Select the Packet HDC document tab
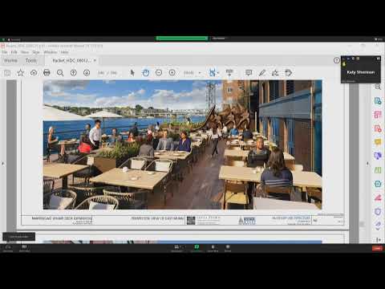 [71, 61]
